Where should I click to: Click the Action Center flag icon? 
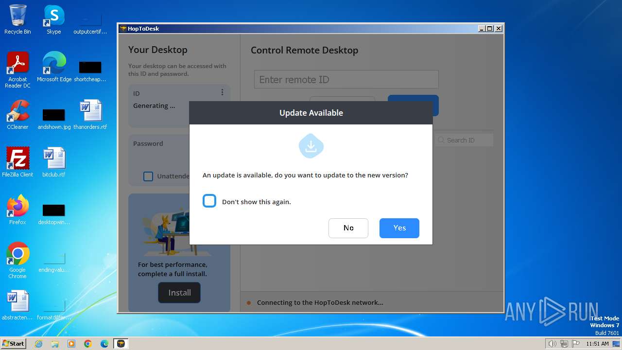pyautogui.click(x=576, y=344)
